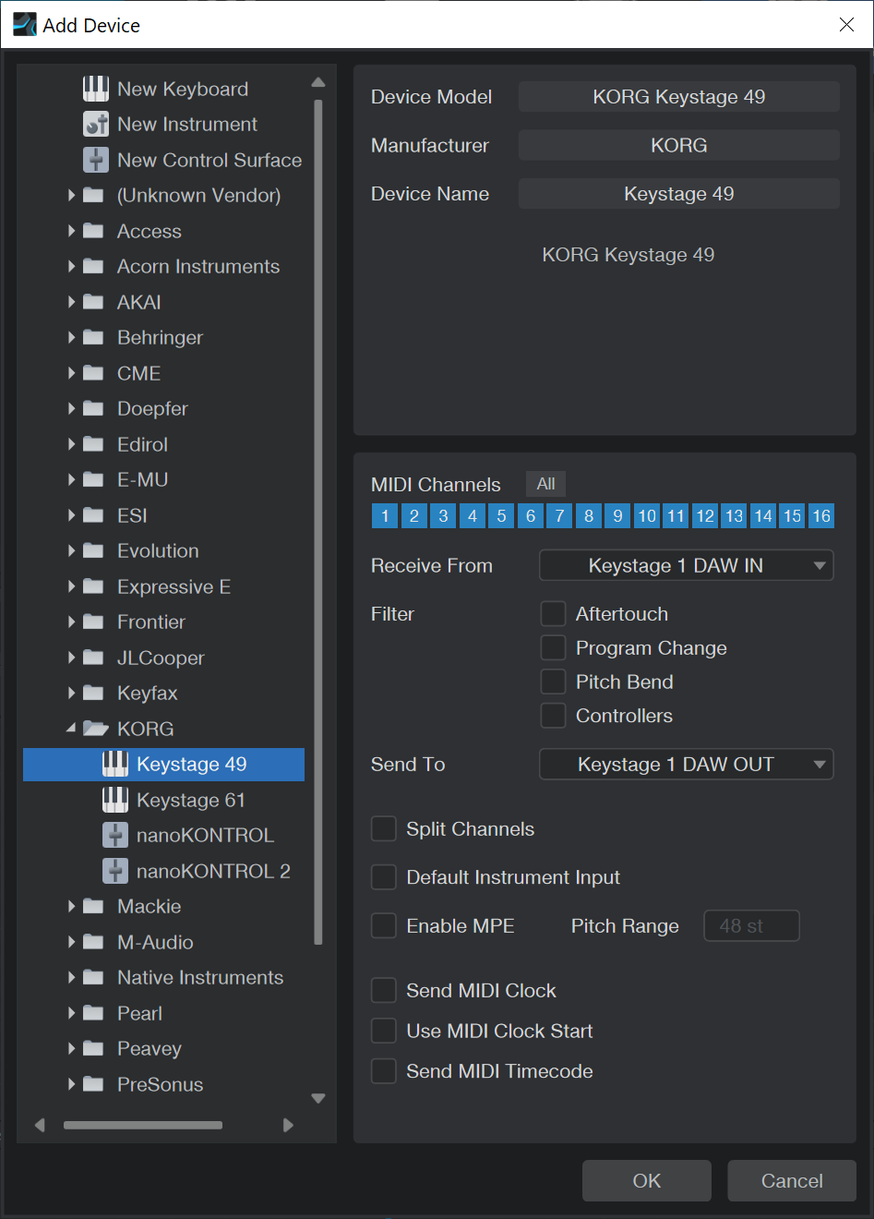The image size is (874, 1219).
Task: Click the Native Instruments folder icon
Action: pyautogui.click(x=93, y=977)
